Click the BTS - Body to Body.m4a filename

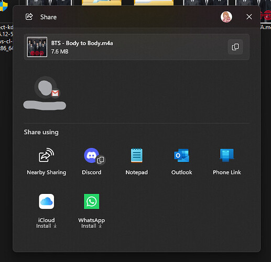[82, 43]
